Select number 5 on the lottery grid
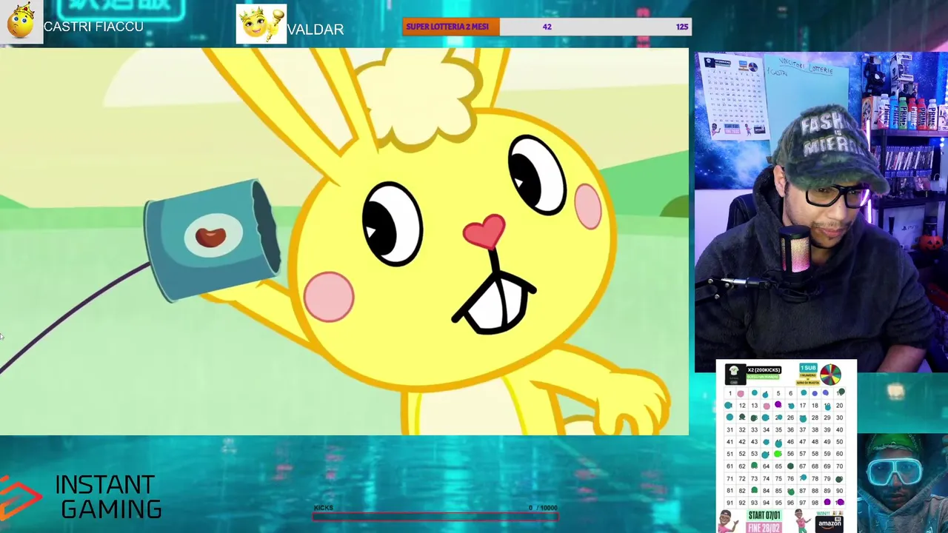 pos(778,394)
